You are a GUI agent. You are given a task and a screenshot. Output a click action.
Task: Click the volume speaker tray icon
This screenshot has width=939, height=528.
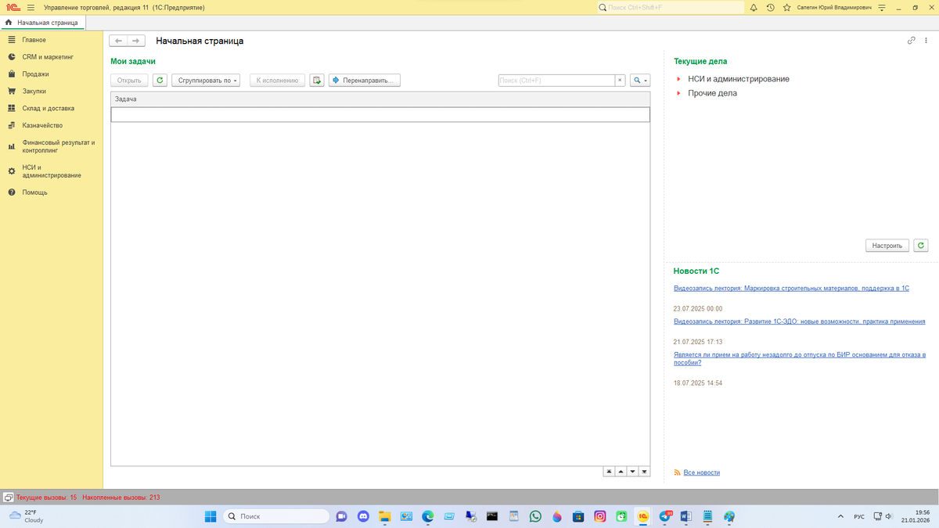889,516
